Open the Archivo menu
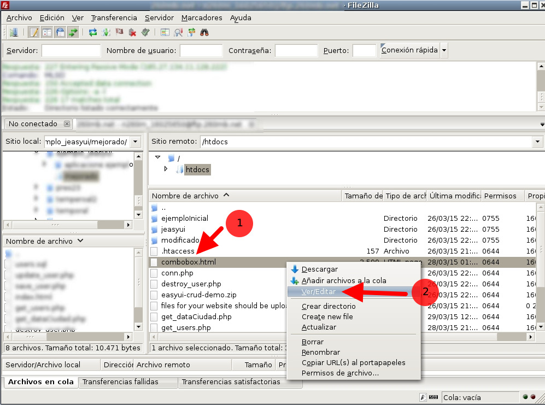 [x=19, y=17]
